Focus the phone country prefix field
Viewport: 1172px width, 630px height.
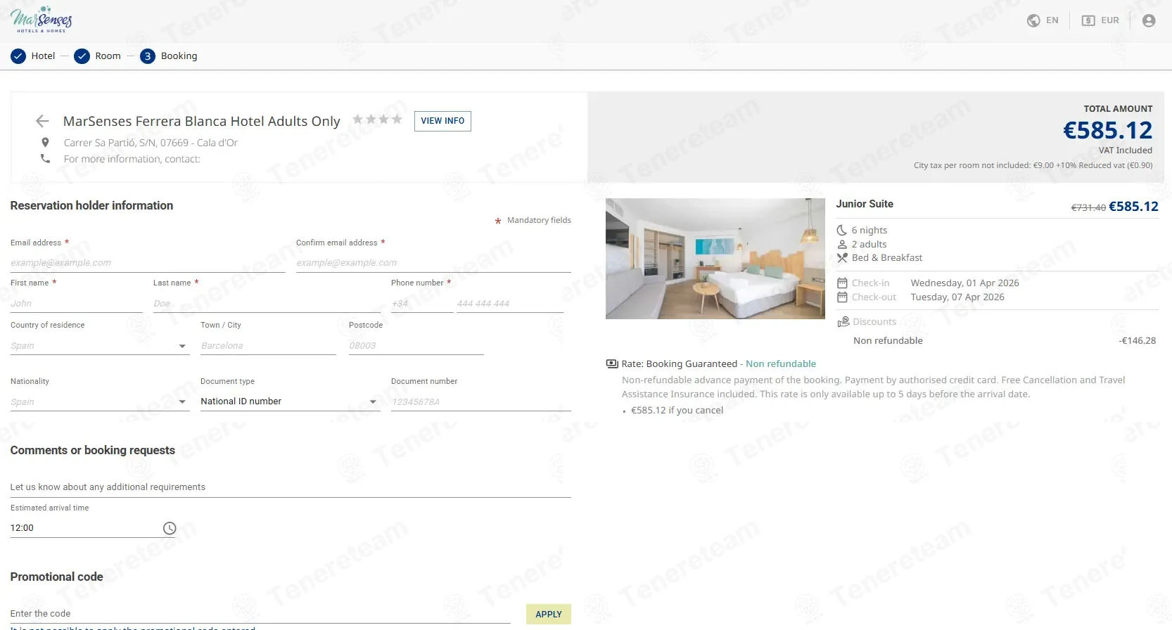click(422, 304)
